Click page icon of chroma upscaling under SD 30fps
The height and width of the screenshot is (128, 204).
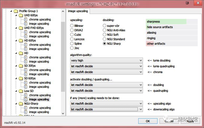(x=25, y=70)
